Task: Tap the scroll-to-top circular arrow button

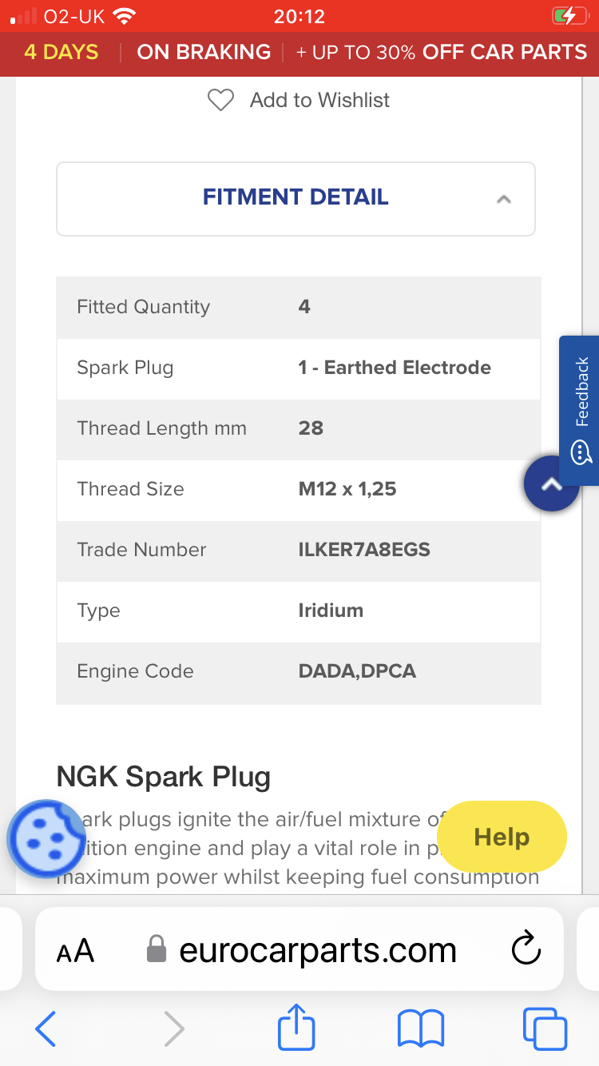Action: point(551,483)
